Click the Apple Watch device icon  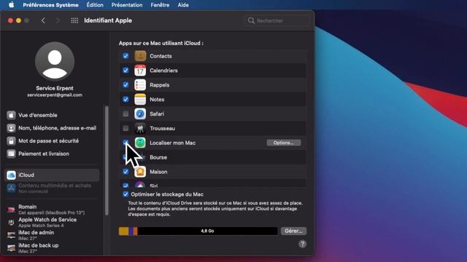point(12,223)
